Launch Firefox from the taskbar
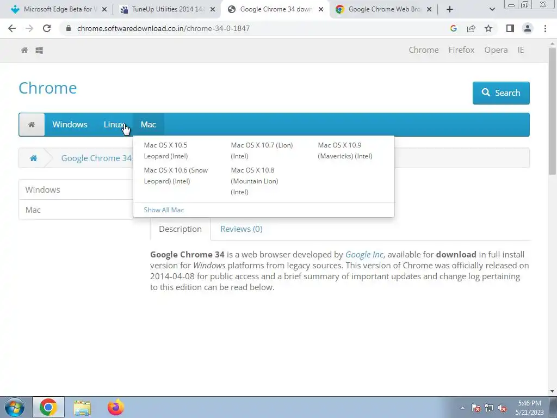Viewport: 557px width, 418px height. pyautogui.click(x=116, y=407)
